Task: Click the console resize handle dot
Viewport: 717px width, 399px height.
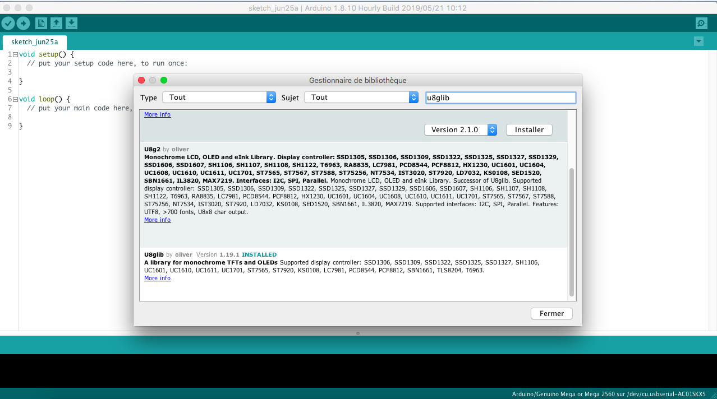Action: click(x=358, y=333)
